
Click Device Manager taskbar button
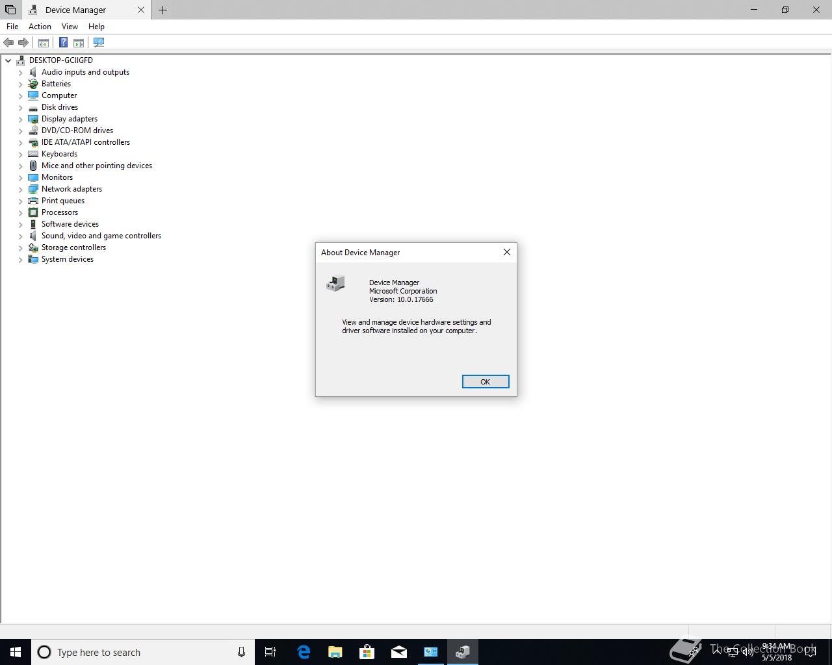pos(463,652)
